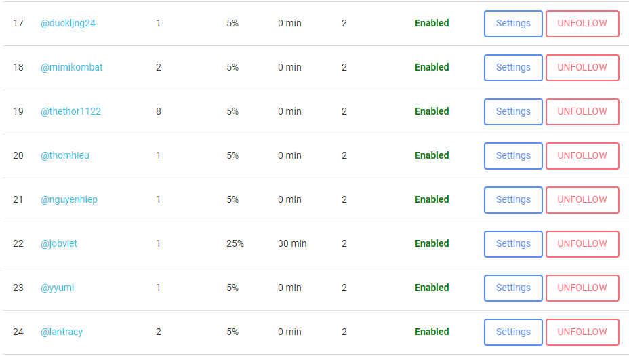This screenshot has height=356, width=629.
Task: Go to the @thethor1122 profile
Action: pos(70,111)
